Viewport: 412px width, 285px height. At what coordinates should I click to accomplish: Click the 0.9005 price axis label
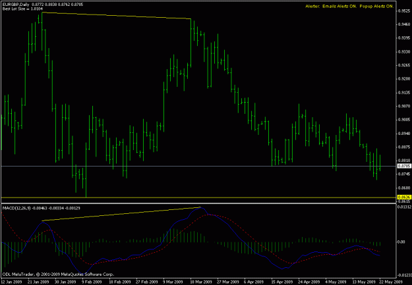point(404,120)
